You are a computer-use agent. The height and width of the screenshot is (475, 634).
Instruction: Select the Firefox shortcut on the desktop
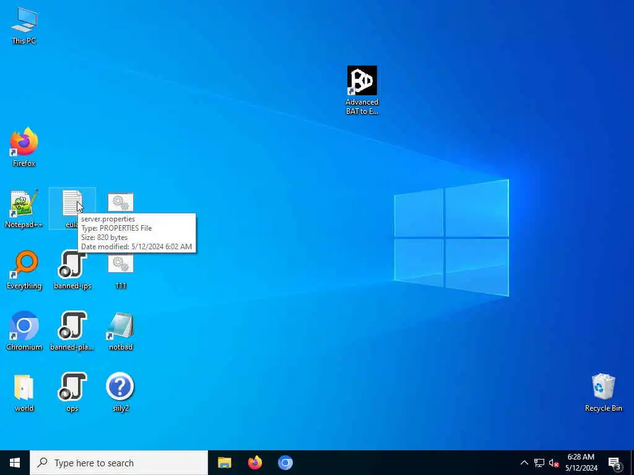point(24,147)
